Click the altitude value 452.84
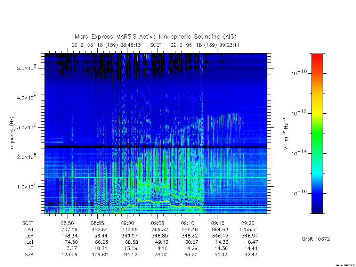Viewport: 356px width, 267px height. tap(100, 229)
